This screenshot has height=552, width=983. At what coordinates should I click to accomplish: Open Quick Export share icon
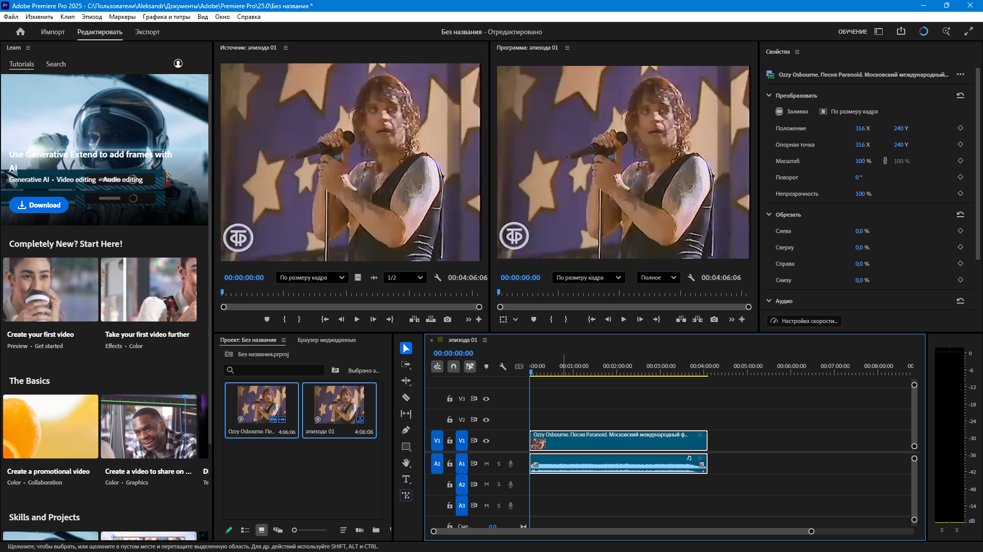pos(901,32)
